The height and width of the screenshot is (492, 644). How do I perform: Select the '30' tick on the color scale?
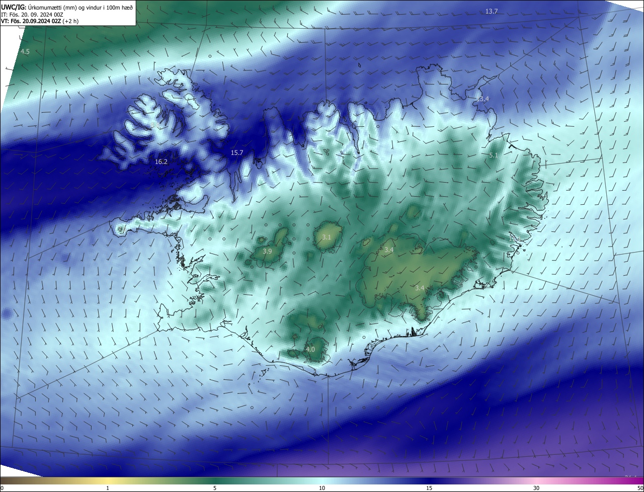click(x=536, y=488)
